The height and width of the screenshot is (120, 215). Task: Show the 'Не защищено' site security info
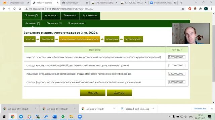pyautogui.click(x=35, y=9)
